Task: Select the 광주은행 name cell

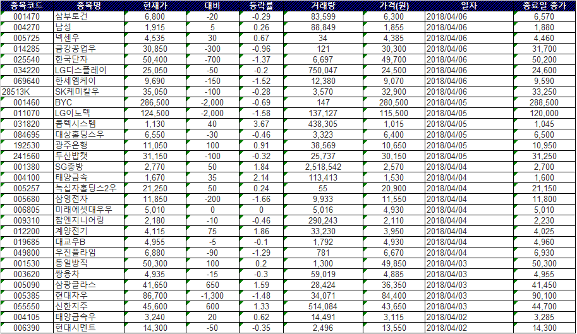Action: 88,145
